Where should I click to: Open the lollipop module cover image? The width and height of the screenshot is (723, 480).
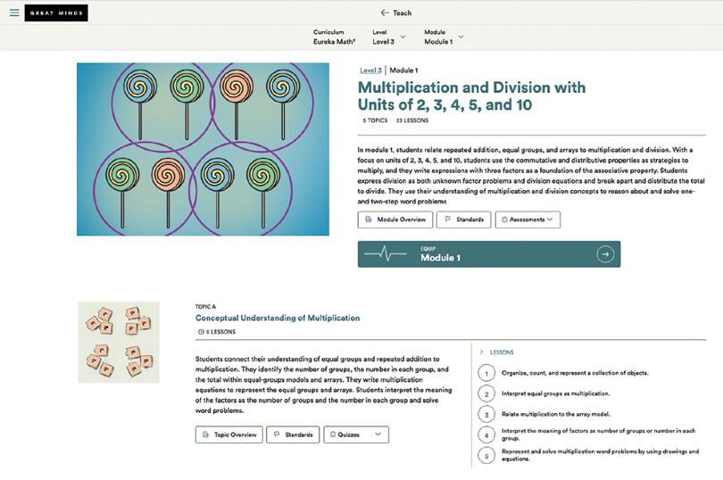click(203, 149)
